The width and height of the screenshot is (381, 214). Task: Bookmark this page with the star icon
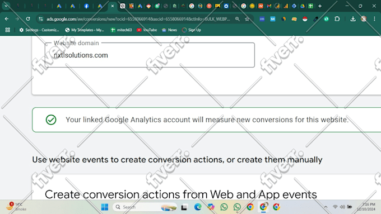pos(247,19)
